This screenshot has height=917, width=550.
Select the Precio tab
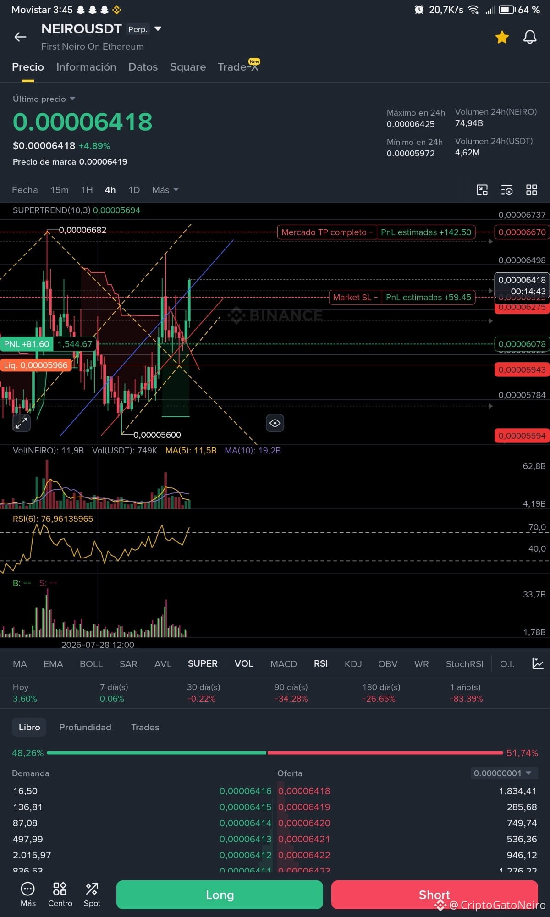tap(28, 67)
